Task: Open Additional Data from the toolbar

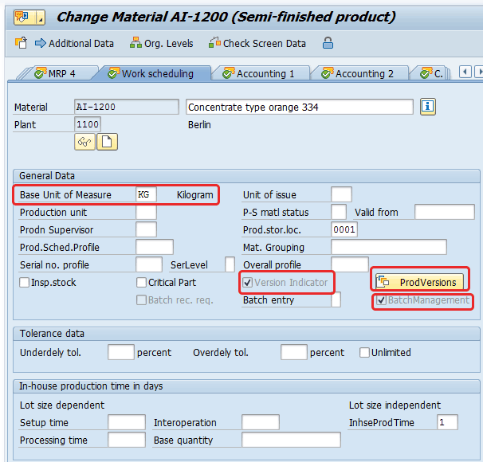Action: point(74,43)
